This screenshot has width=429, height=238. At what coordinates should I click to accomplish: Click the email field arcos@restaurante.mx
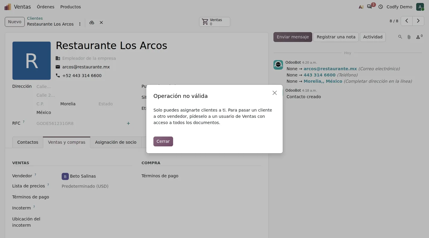pos(86,67)
